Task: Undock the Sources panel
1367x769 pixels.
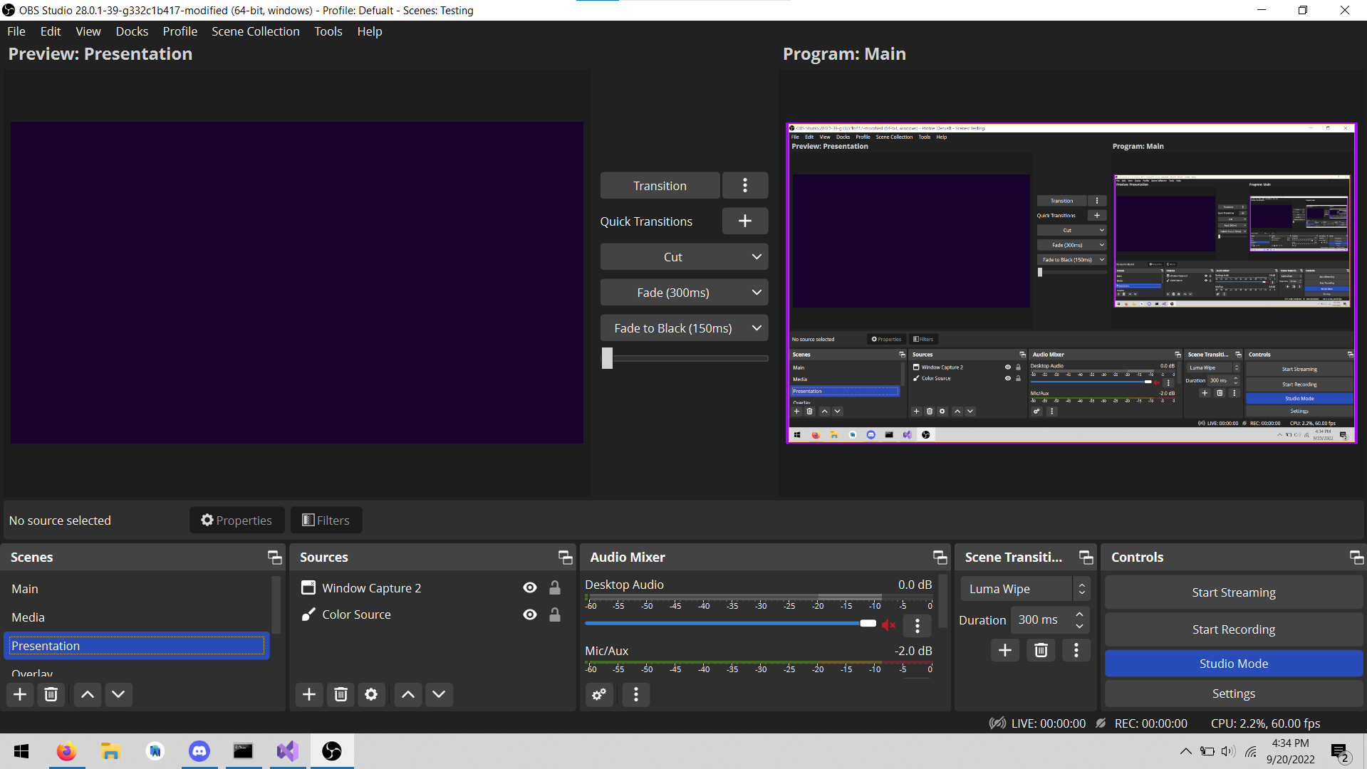Action: 566,558
